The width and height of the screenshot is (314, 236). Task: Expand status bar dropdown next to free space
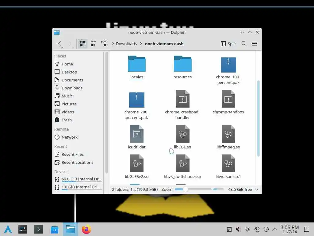click(257, 189)
